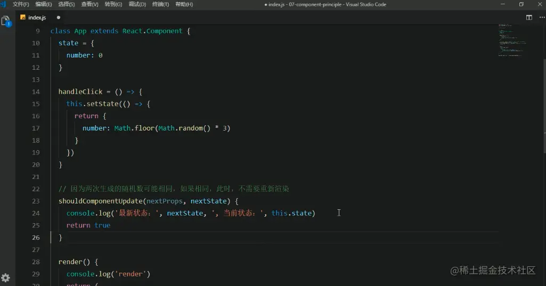Image resolution: width=546 pixels, height=286 pixels.
Task: Open the Explorer icon in activity bar
Action: (x=6, y=21)
